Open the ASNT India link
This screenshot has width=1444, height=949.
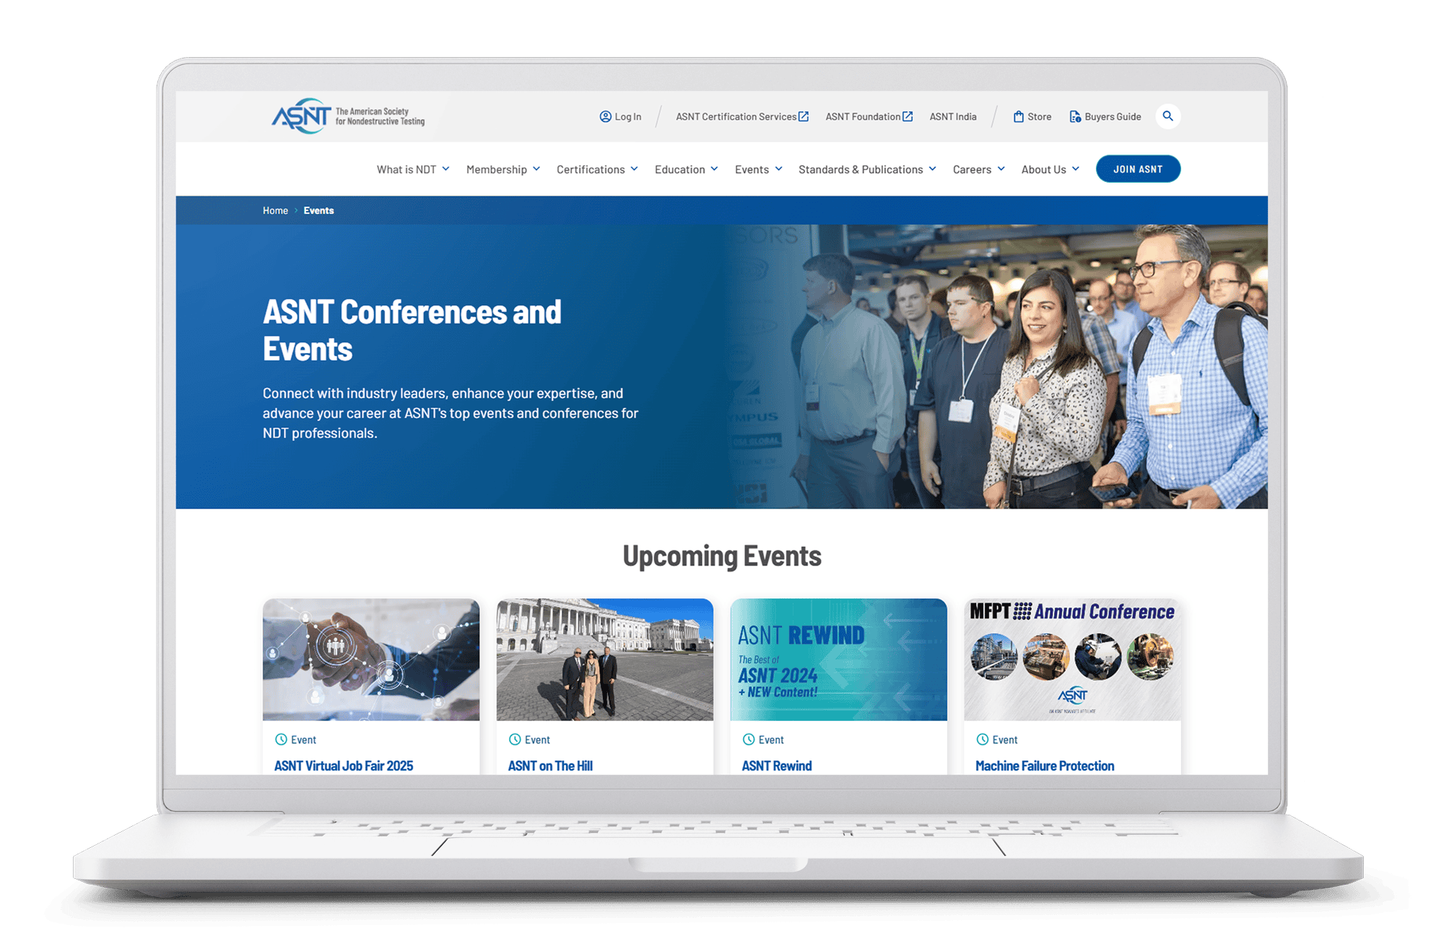pyautogui.click(x=953, y=117)
